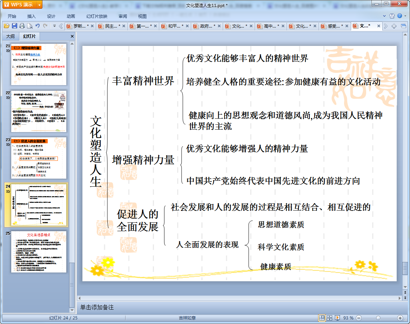Close the active 文... document tab
The image size is (410, 324).
(x=379, y=26)
